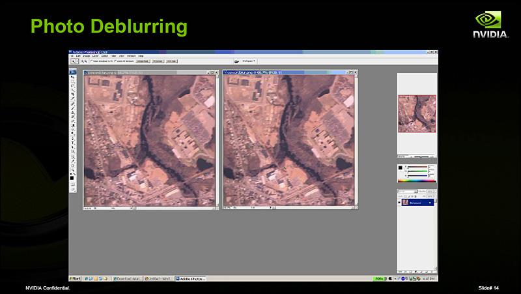The width and height of the screenshot is (521, 294).
Task: Toggle Resize Windows To Fit checkbox
Action: tap(92, 61)
